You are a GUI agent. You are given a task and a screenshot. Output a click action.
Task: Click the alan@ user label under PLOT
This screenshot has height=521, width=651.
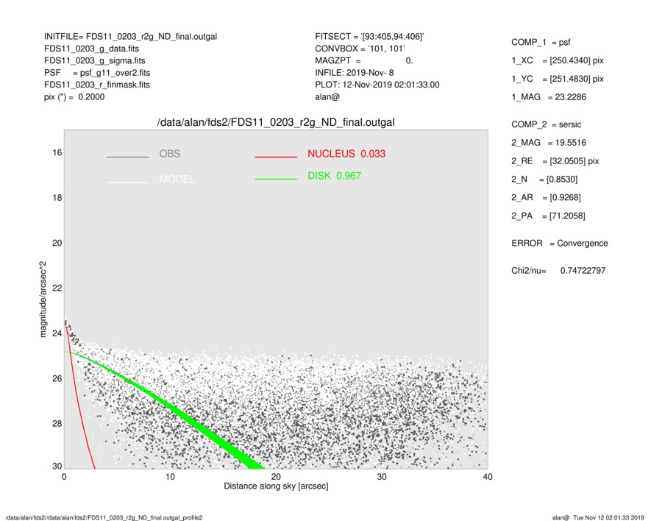(x=327, y=97)
